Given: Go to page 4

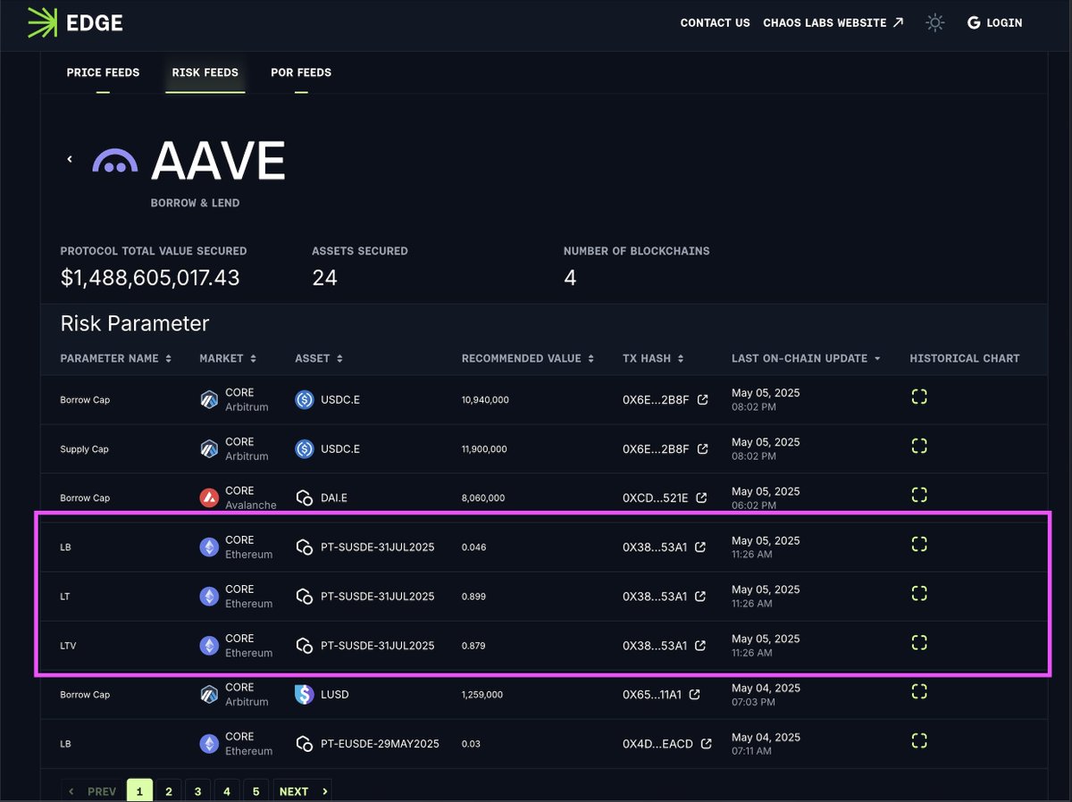Looking at the screenshot, I should click(227, 791).
